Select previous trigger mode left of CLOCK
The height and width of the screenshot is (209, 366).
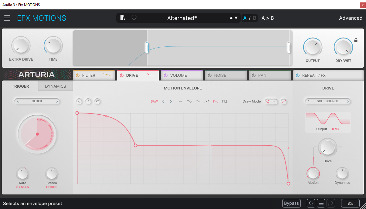click(18, 101)
